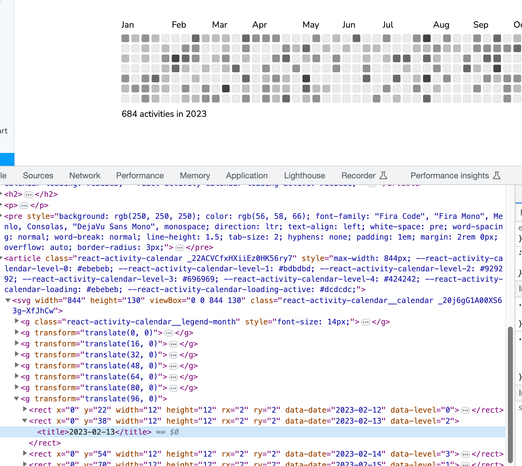Click the 684 activities in 2023 text
This screenshot has width=522, height=466.
click(164, 114)
